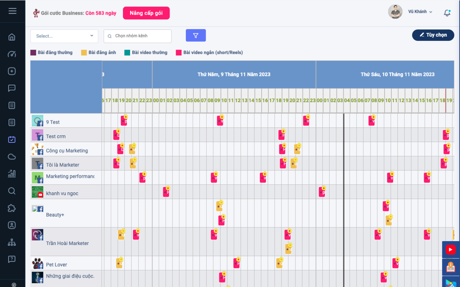
Task: Click the 'Bài video thường' teal legend swatch
Action: [x=127, y=53]
